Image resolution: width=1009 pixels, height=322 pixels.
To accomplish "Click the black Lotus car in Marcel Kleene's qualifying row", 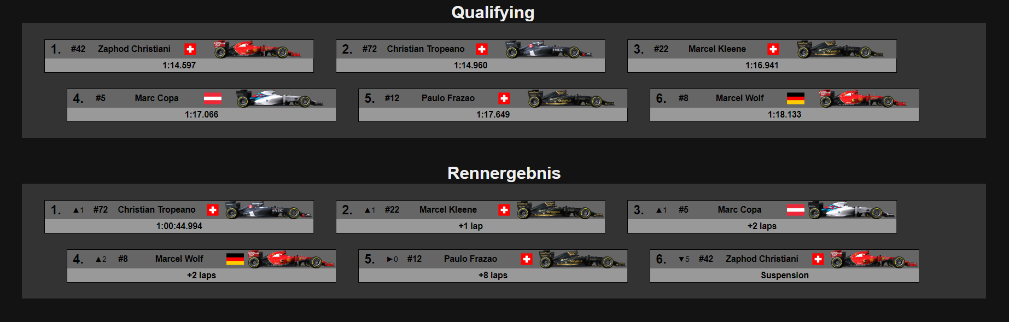I will 840,49.
